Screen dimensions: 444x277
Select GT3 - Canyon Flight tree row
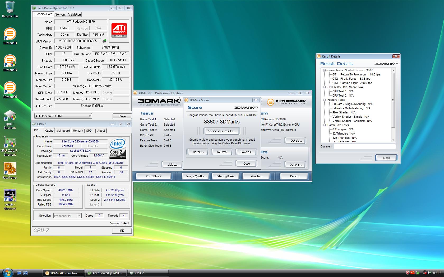352,83
